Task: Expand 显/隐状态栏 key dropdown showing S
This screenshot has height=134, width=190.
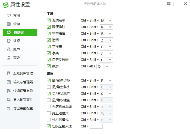Action: [x=107, y=94]
